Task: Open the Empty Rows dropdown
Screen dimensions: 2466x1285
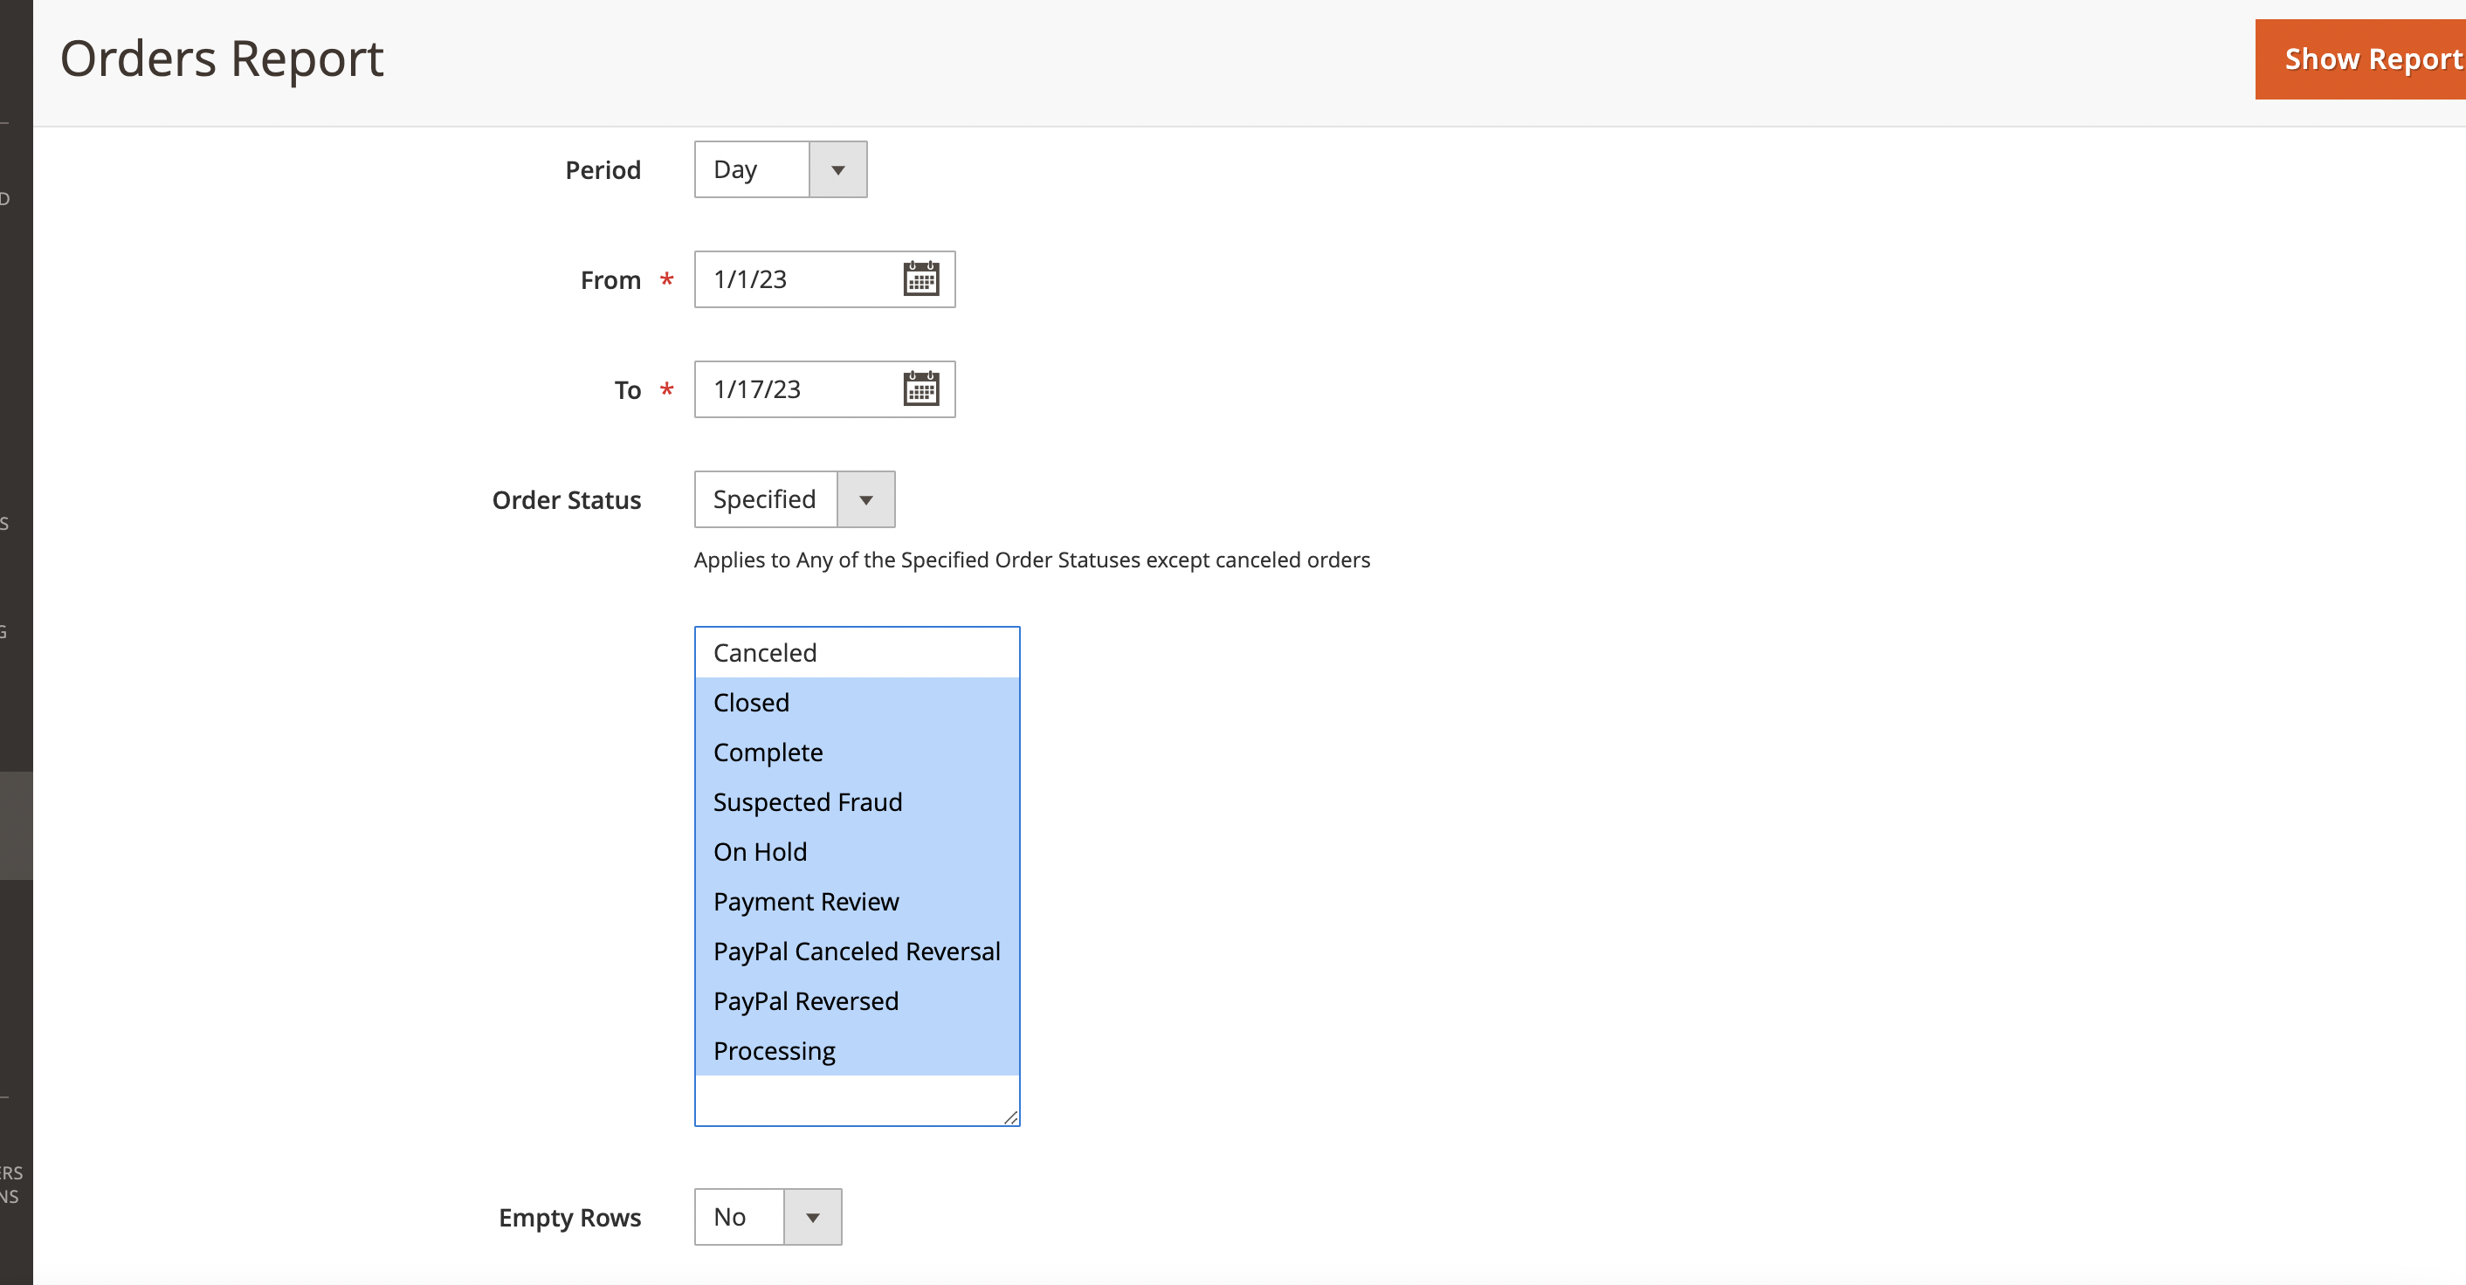Action: tap(813, 1216)
